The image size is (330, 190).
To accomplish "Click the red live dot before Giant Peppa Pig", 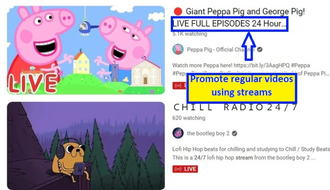I will point(178,12).
